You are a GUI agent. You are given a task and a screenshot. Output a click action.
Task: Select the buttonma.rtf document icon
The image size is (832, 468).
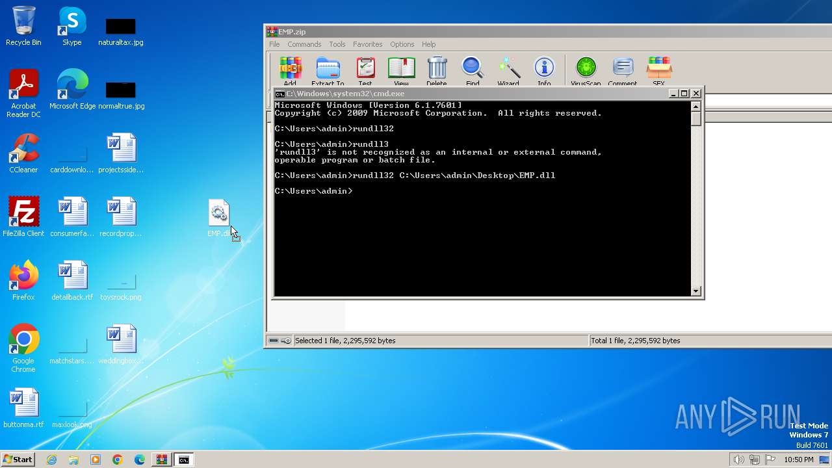pyautogui.click(x=23, y=408)
